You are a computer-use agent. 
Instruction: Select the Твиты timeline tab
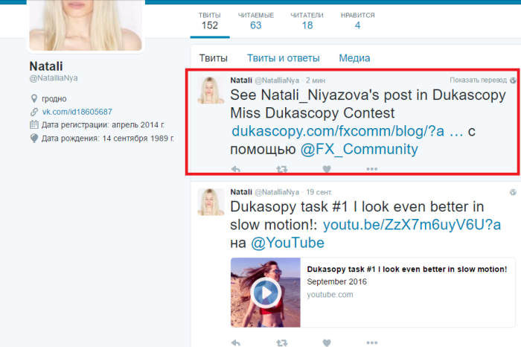pos(214,58)
